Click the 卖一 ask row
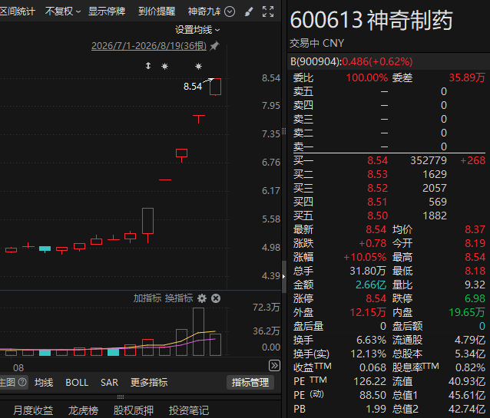 pos(389,146)
